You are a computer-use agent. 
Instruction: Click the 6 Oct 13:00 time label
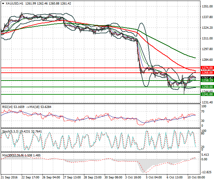[x=174, y=177]
